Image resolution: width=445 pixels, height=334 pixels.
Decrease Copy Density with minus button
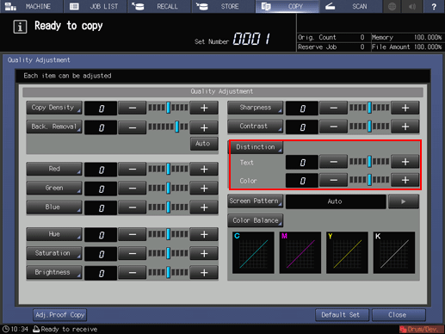tap(133, 108)
